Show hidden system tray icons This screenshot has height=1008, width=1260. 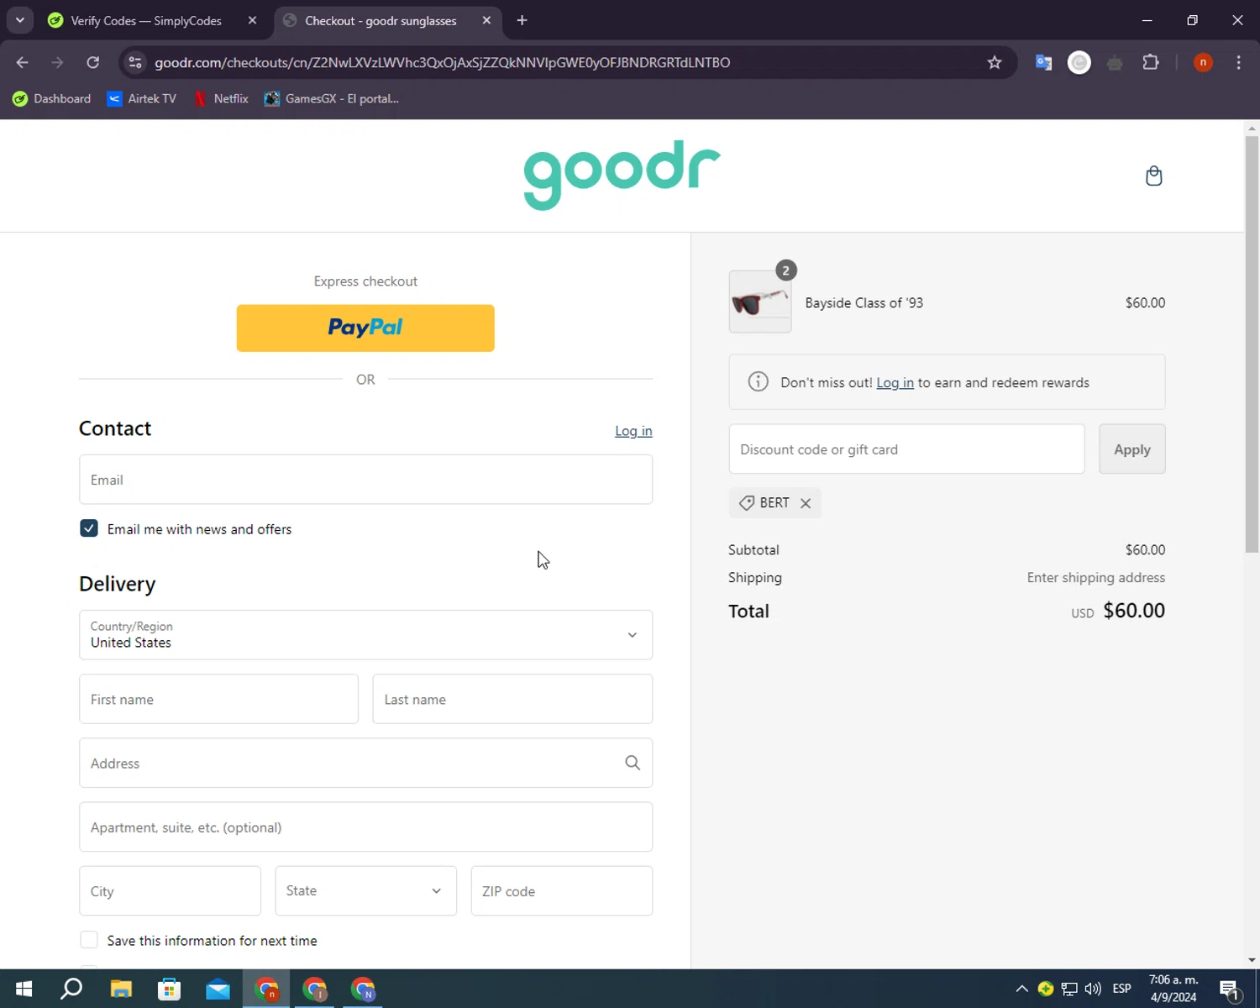tap(1021, 989)
